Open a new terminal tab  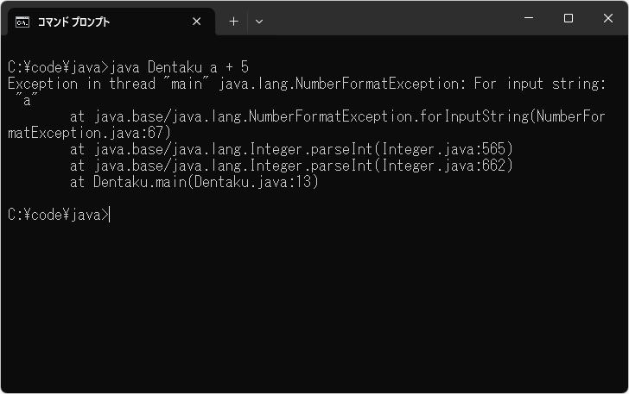pyautogui.click(x=233, y=22)
